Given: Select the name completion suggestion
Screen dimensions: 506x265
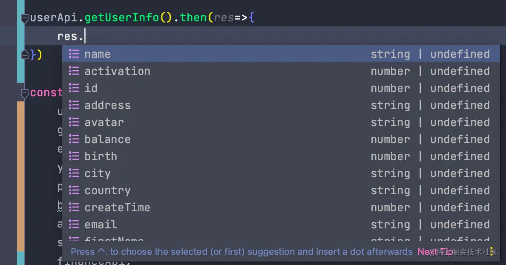Looking at the screenshot, I should (98, 54).
